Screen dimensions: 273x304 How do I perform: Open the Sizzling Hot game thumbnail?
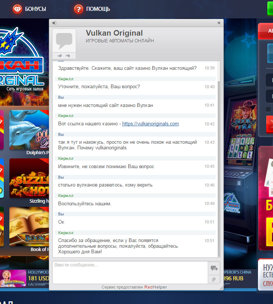[x=29, y=178]
